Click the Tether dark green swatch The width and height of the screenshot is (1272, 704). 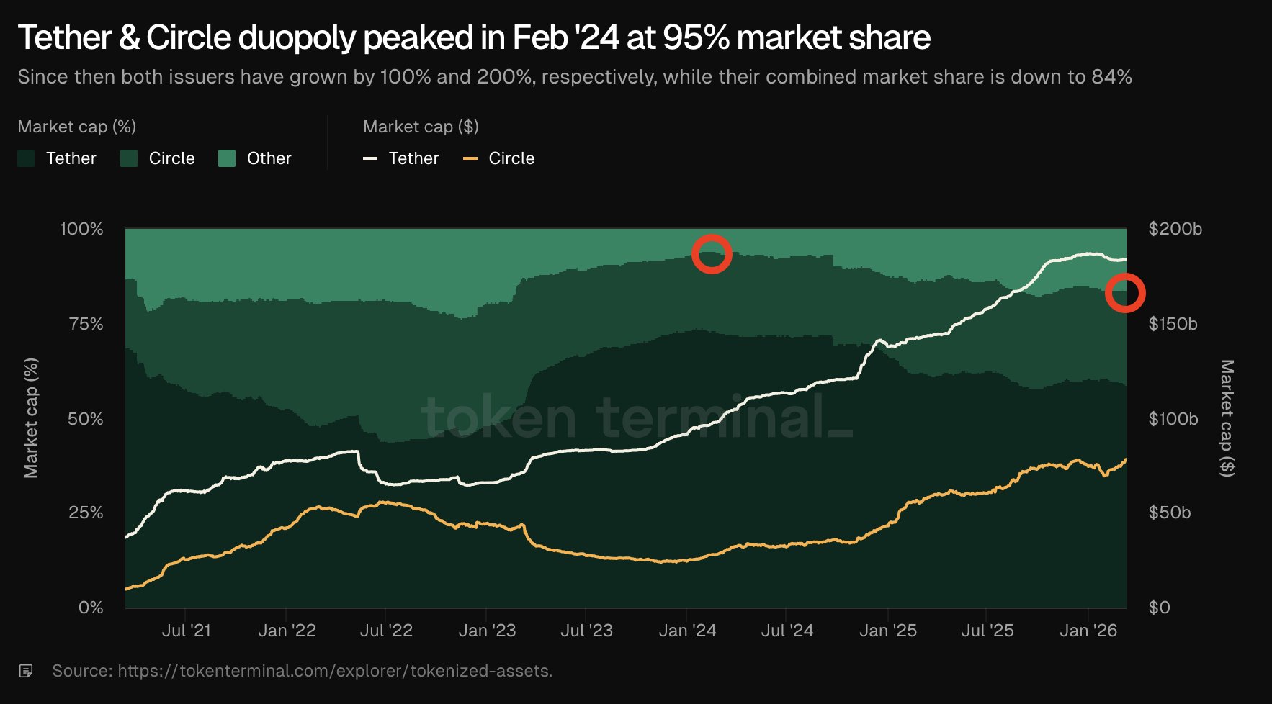click(27, 158)
